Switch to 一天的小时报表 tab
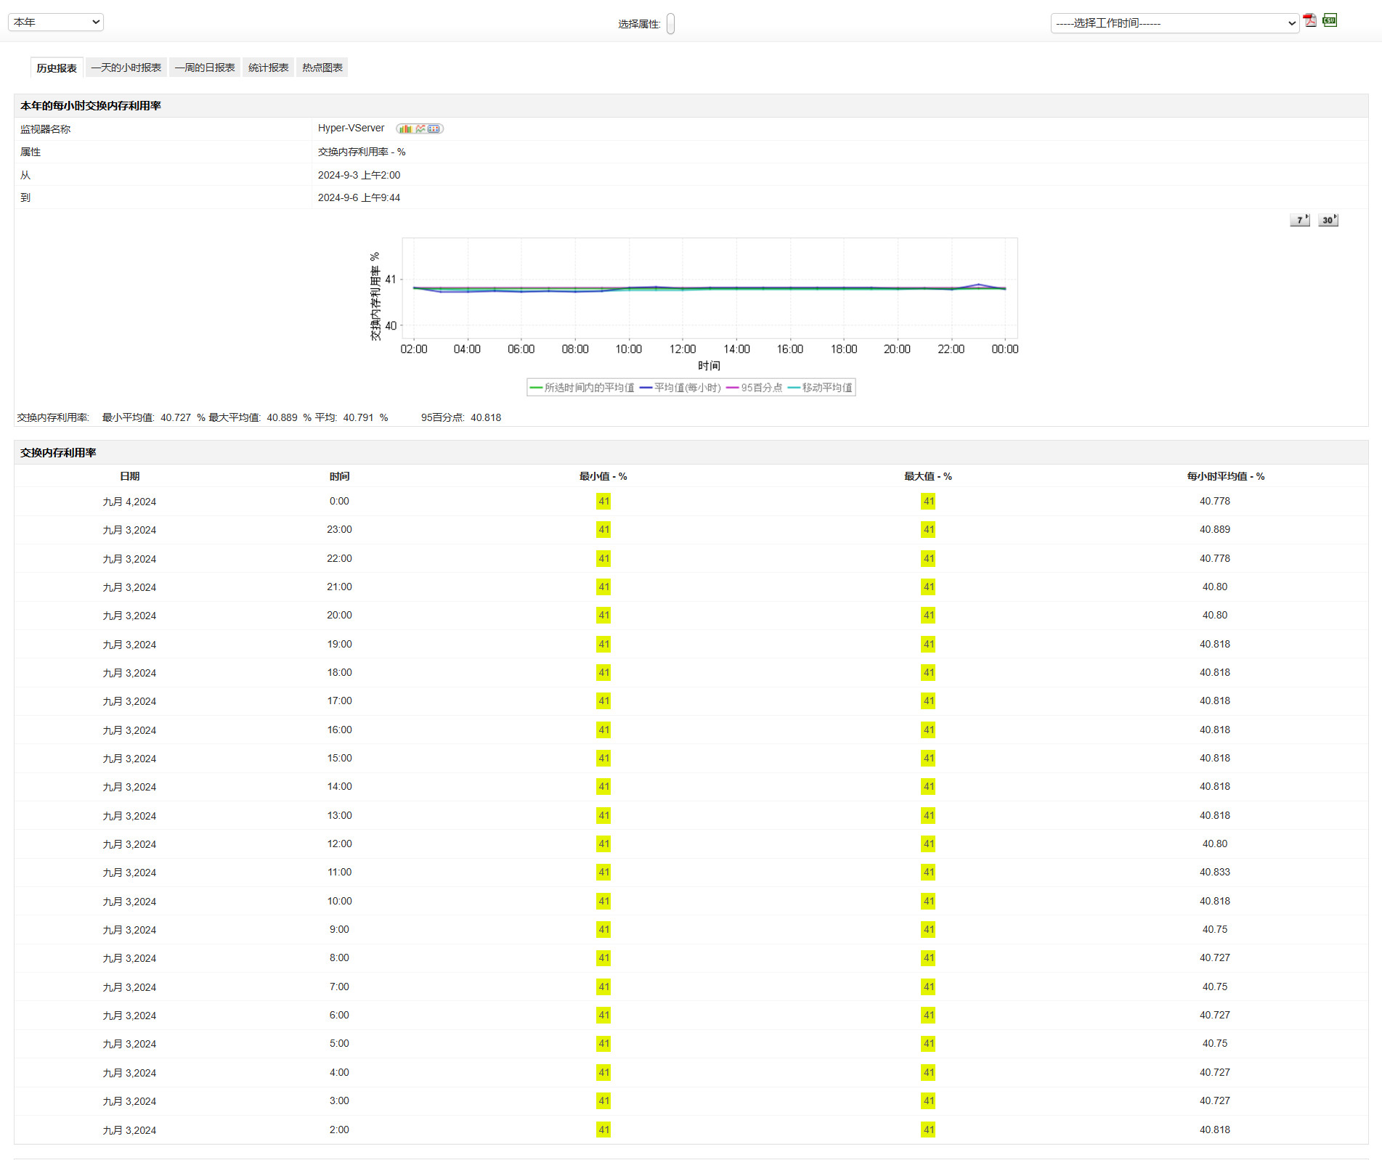The image size is (1382, 1160). click(x=126, y=68)
